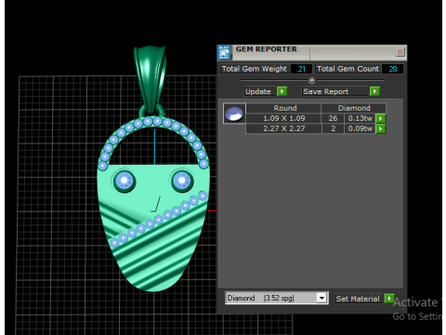This screenshot has width=446, height=335.
Task: Click the green arrow on the 0.13tw row
Action: point(380,118)
